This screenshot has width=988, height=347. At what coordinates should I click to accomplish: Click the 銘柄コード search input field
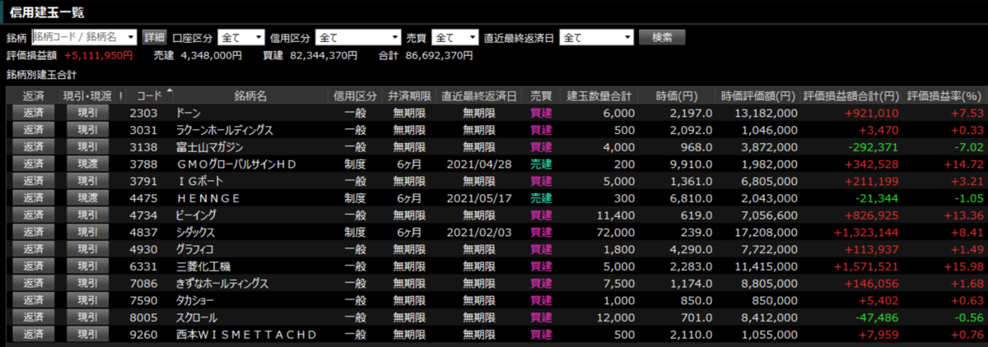click(85, 37)
